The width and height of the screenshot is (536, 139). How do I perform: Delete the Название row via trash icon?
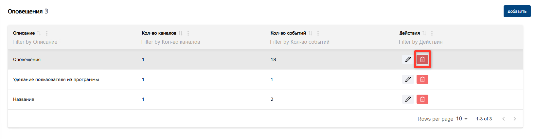tap(422, 99)
